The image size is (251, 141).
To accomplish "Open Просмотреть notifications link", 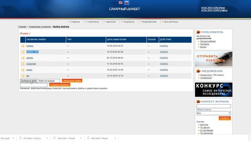I will point(206,75).
